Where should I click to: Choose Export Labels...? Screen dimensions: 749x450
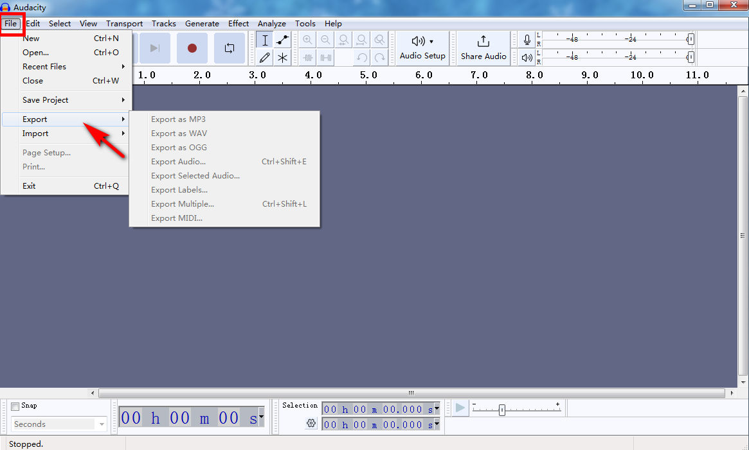coord(224,189)
